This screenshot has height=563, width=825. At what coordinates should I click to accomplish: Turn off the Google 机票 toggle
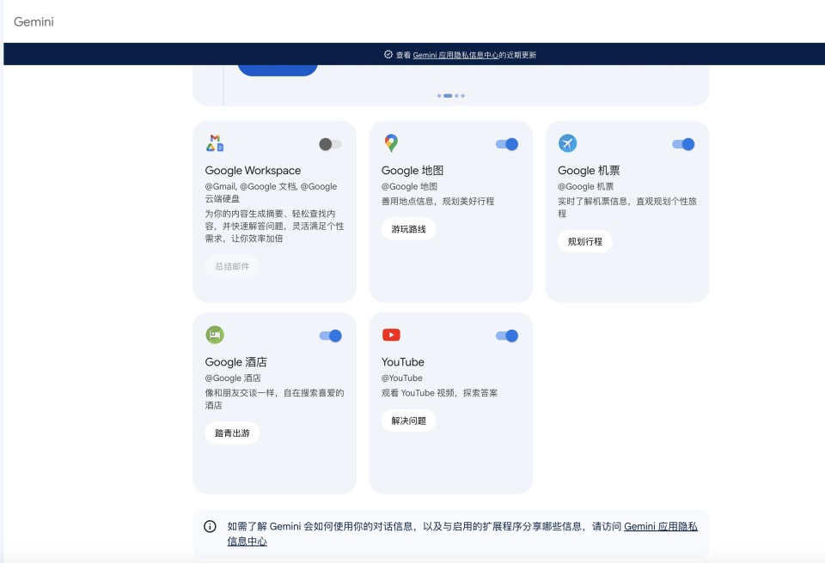tap(683, 143)
